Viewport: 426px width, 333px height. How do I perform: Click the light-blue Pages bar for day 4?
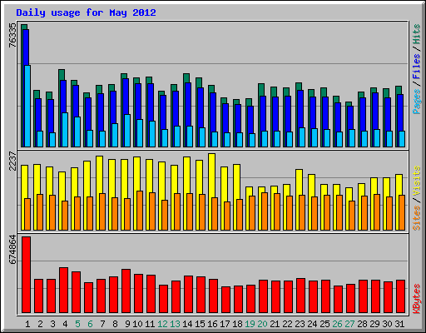pyautogui.click(x=65, y=130)
